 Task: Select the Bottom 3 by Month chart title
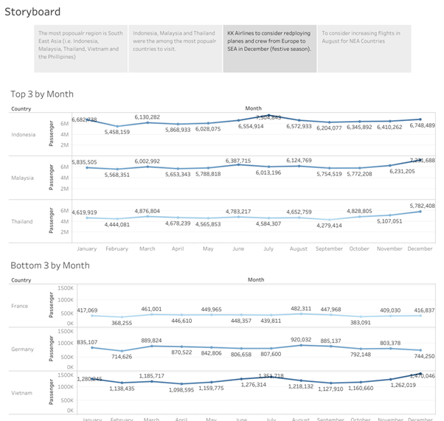point(50,265)
